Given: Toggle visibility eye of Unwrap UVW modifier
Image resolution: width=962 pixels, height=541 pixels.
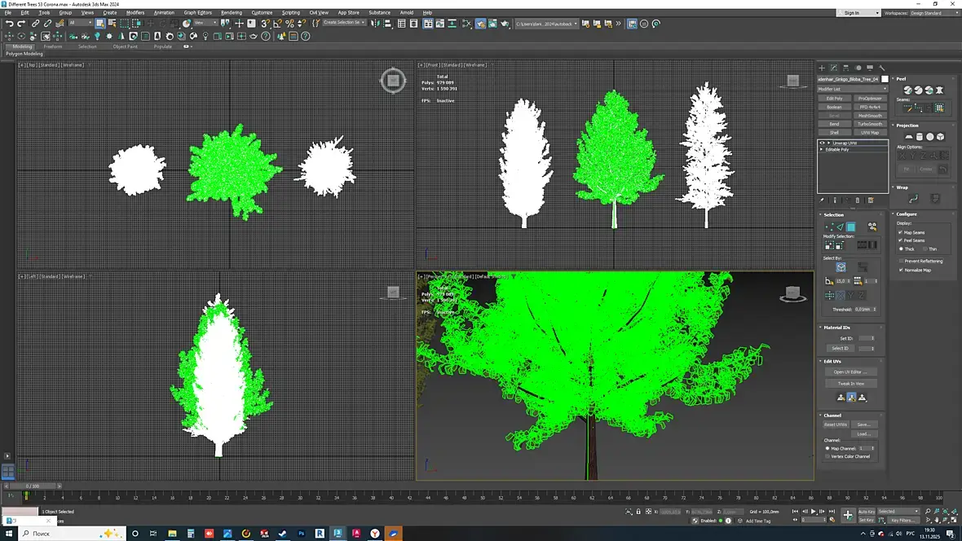Looking at the screenshot, I should pos(822,143).
